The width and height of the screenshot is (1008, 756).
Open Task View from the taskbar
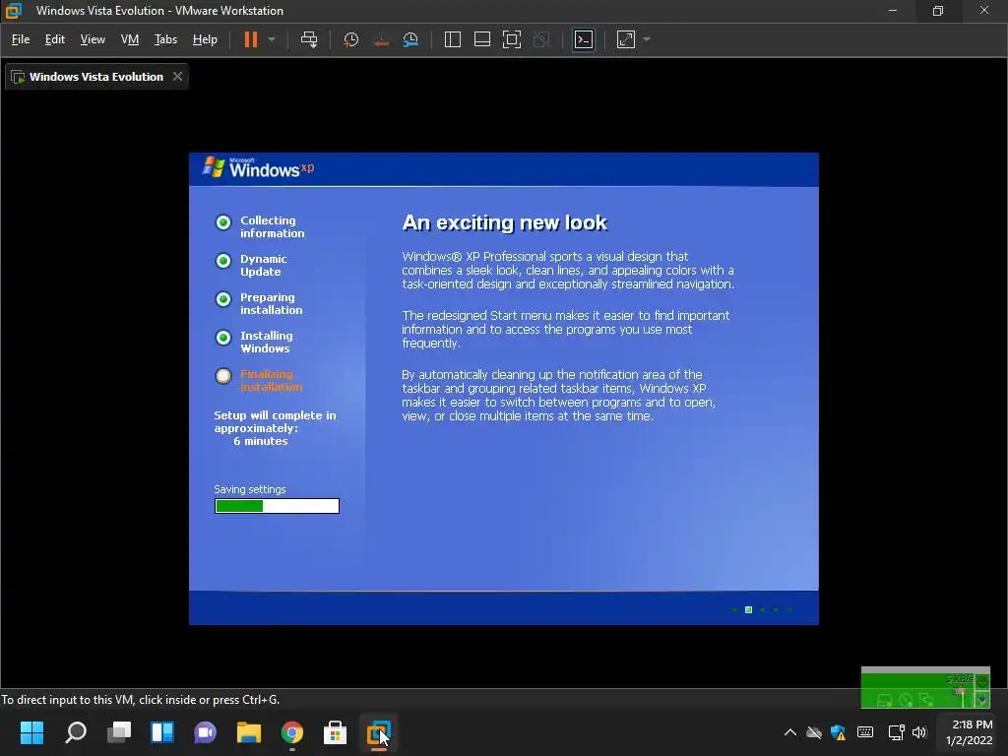click(x=119, y=732)
